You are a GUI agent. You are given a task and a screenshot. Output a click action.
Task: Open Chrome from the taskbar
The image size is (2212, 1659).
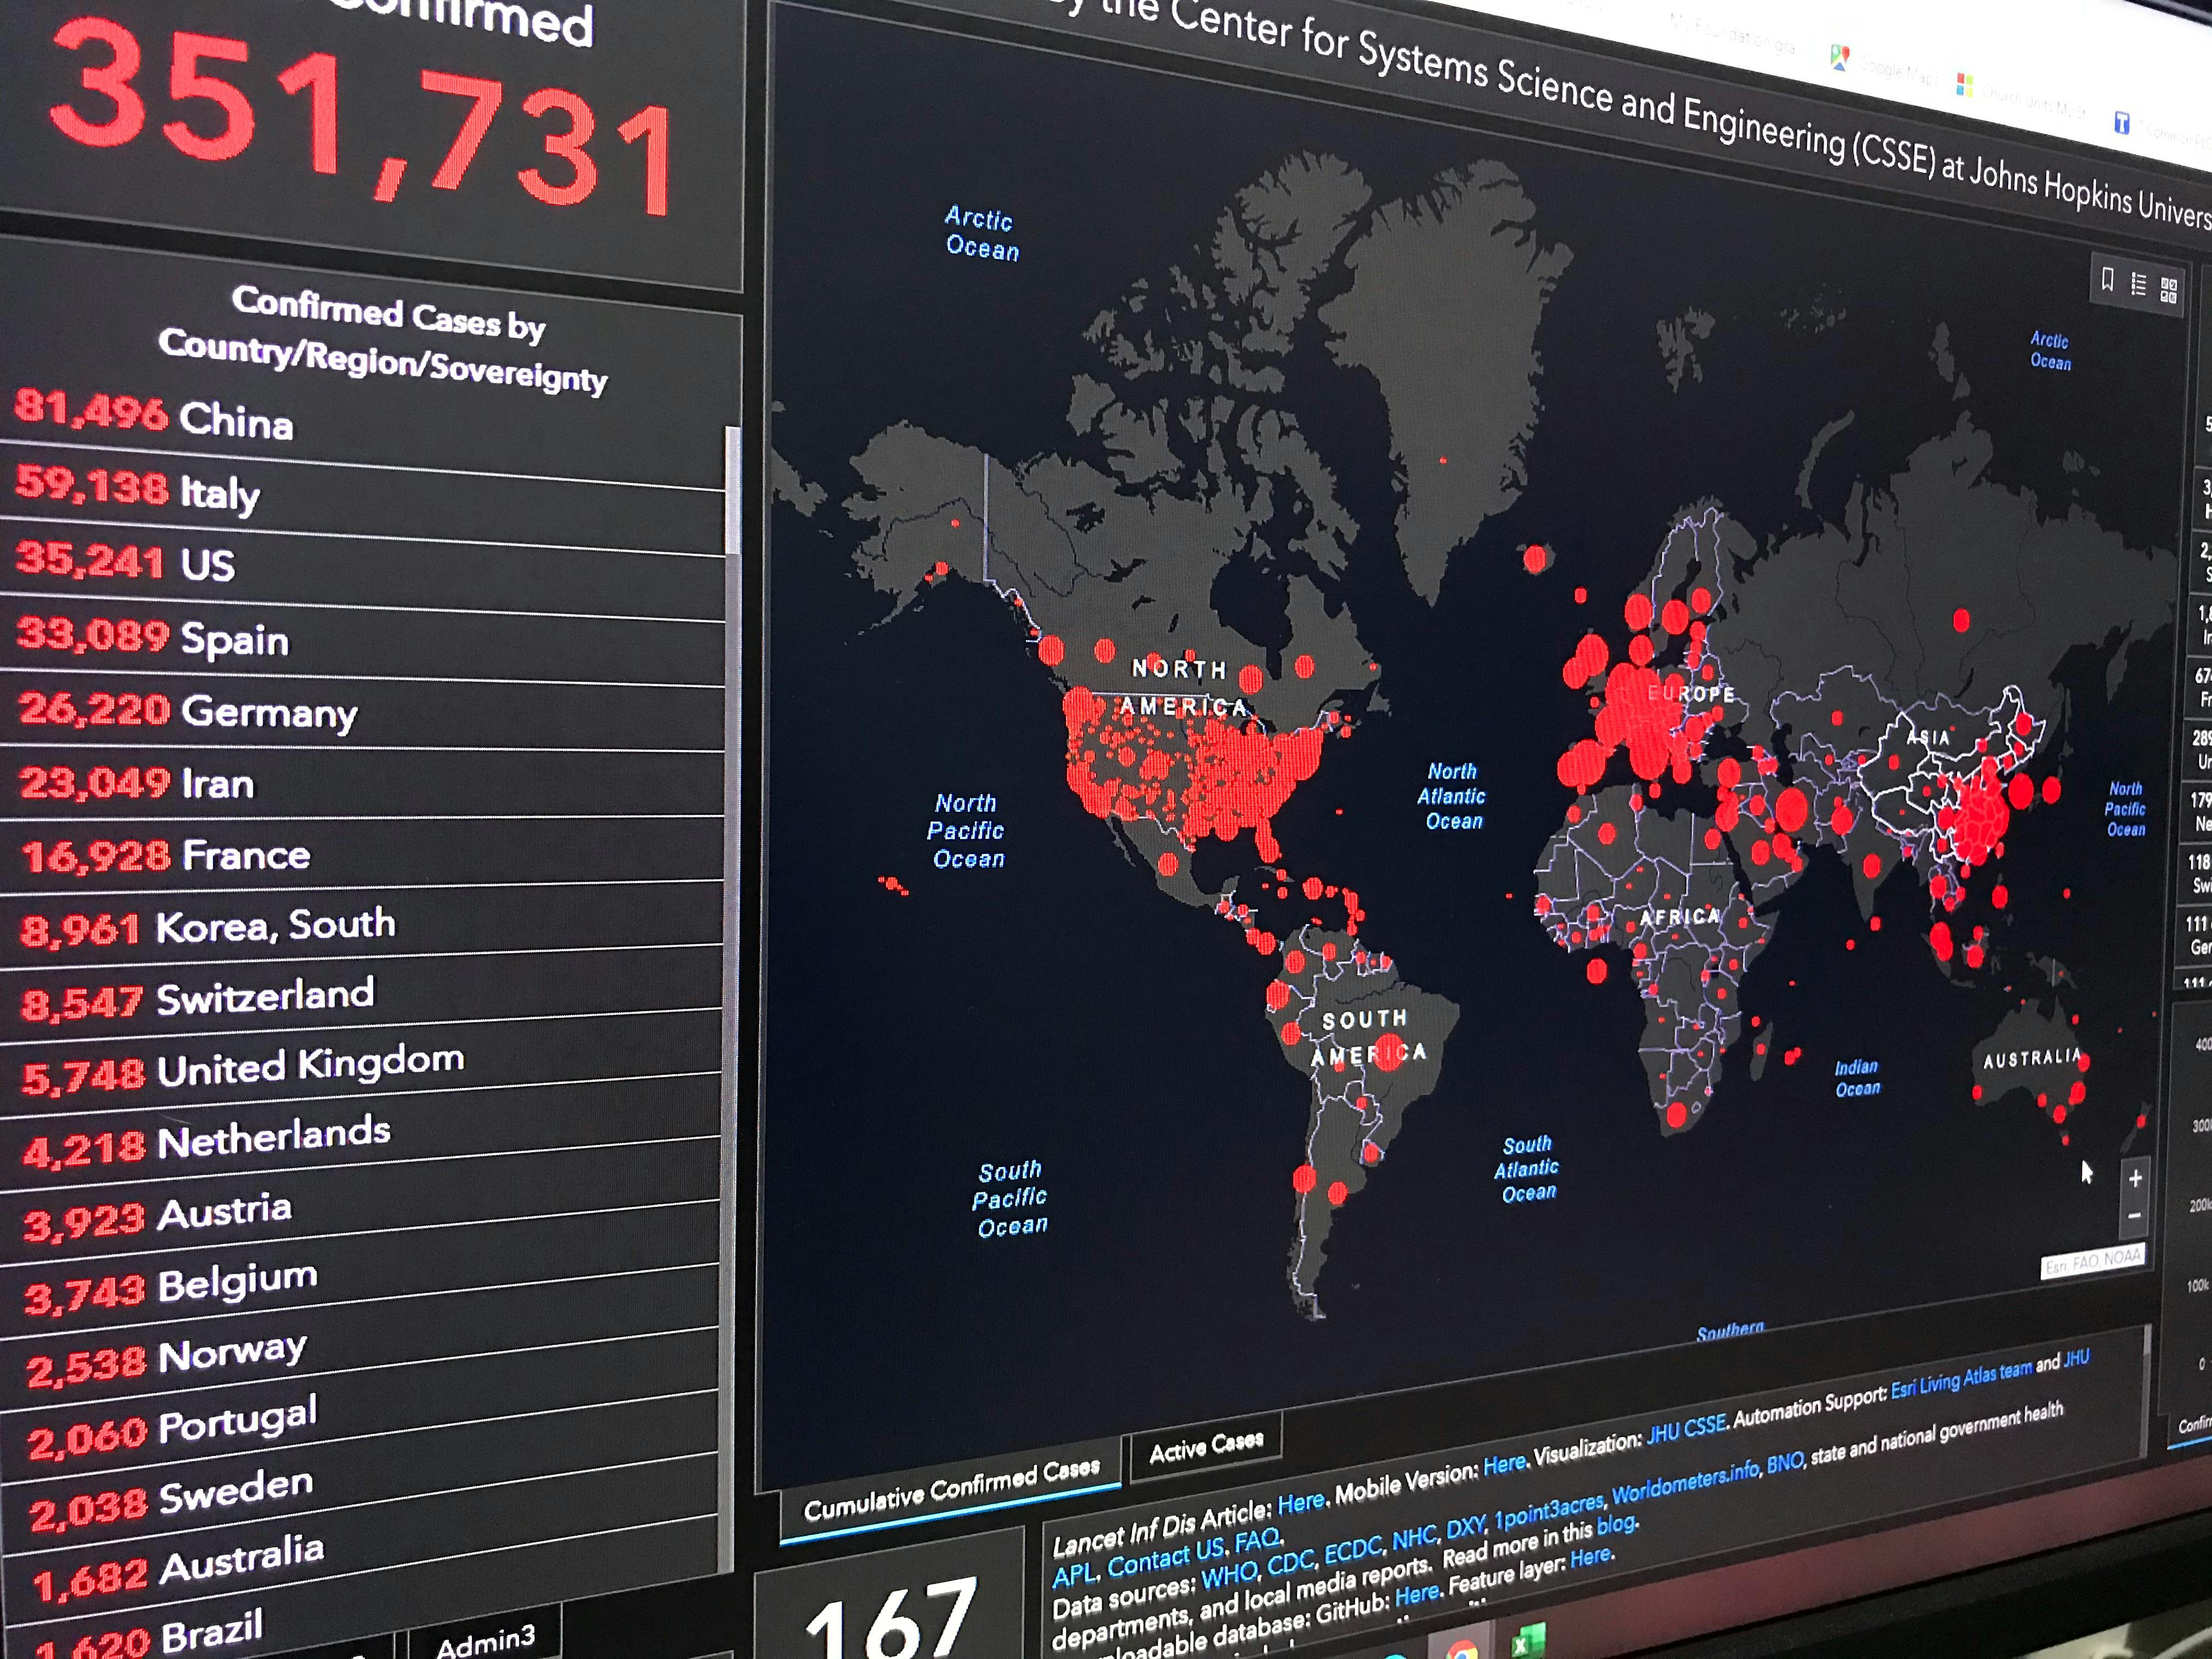pos(1461,1650)
